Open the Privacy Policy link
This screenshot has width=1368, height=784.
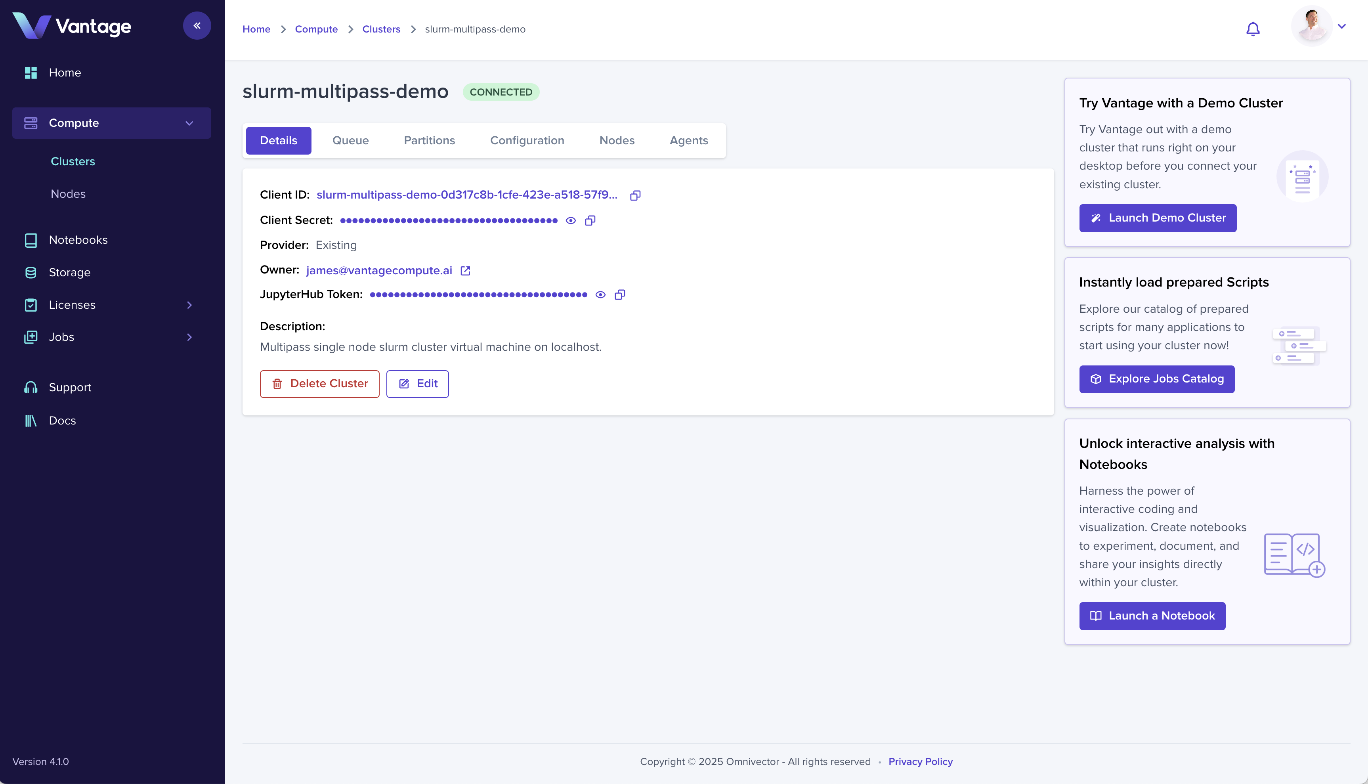click(x=920, y=761)
